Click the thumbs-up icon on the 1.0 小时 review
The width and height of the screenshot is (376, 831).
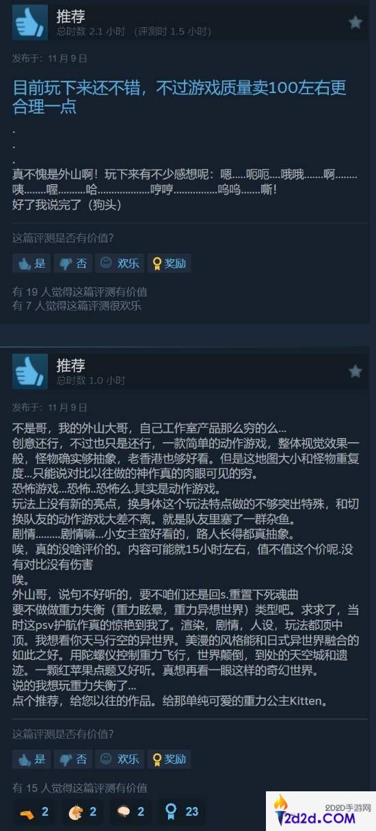click(x=30, y=372)
